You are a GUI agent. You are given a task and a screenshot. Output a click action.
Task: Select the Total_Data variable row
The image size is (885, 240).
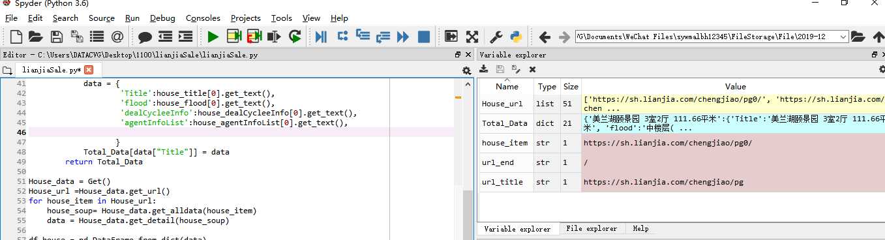click(682, 123)
